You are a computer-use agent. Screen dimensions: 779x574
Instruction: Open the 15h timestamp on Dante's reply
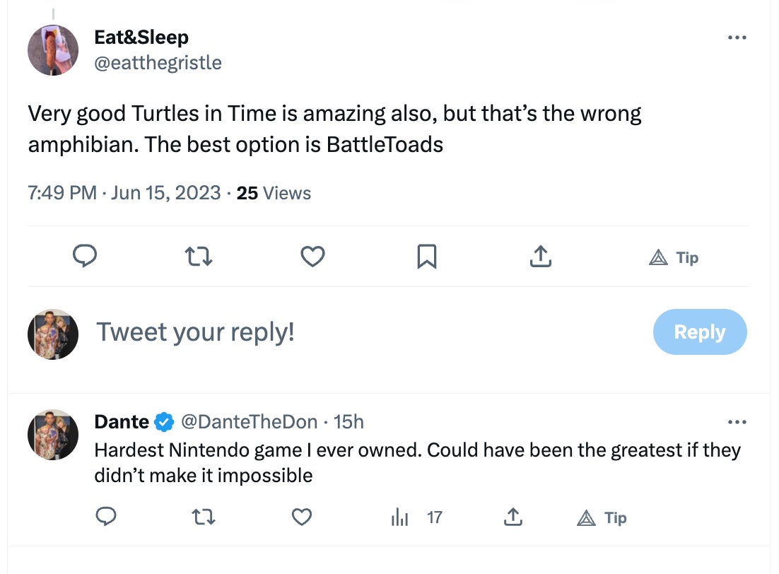348,422
